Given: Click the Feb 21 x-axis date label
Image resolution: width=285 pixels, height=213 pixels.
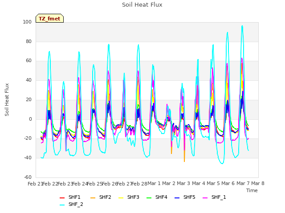Looking at the screenshot, I should (x=35, y=184).
